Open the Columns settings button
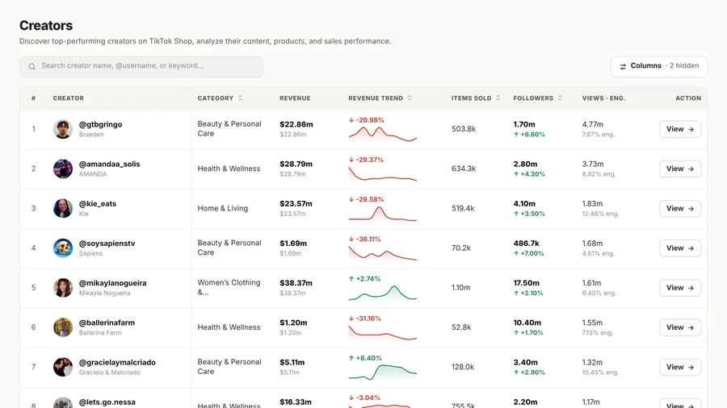 click(659, 66)
